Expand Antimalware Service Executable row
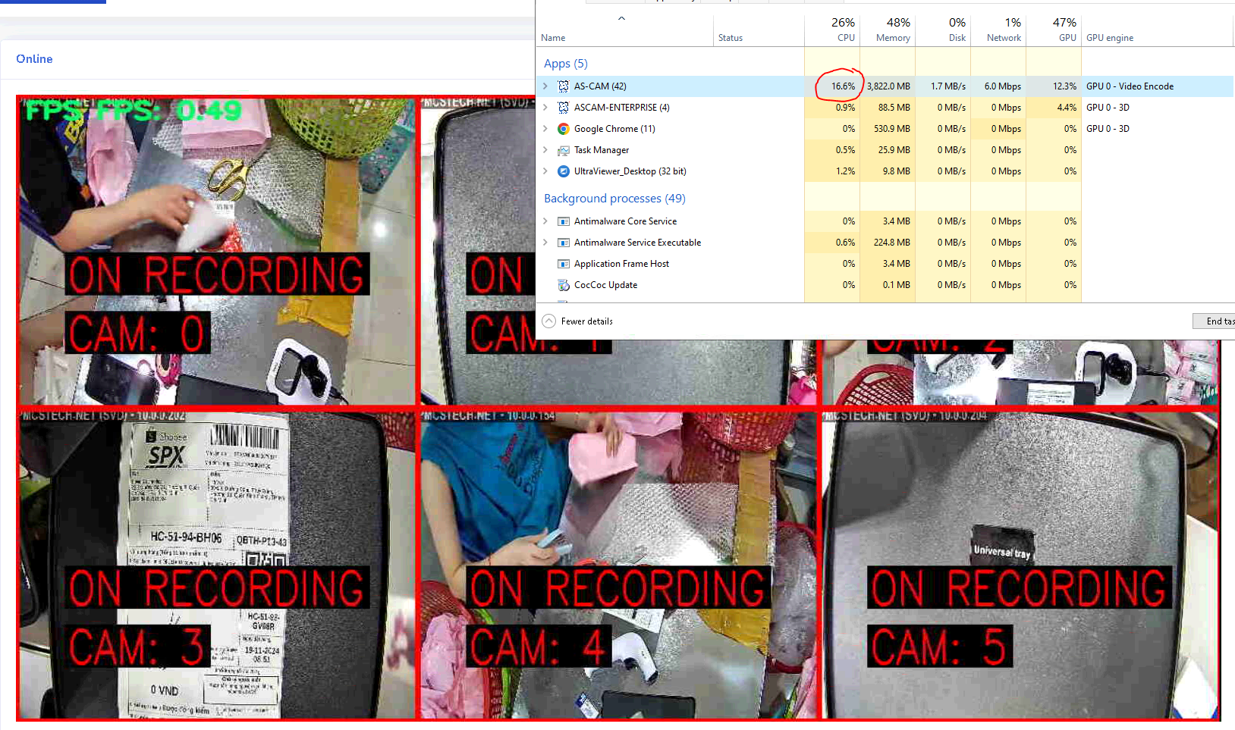 click(545, 243)
